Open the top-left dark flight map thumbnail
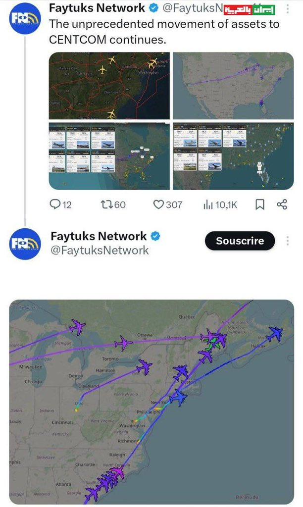The width and height of the screenshot is (303, 507). 109,86
